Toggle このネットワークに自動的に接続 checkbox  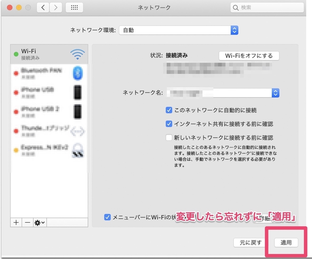pos(169,110)
